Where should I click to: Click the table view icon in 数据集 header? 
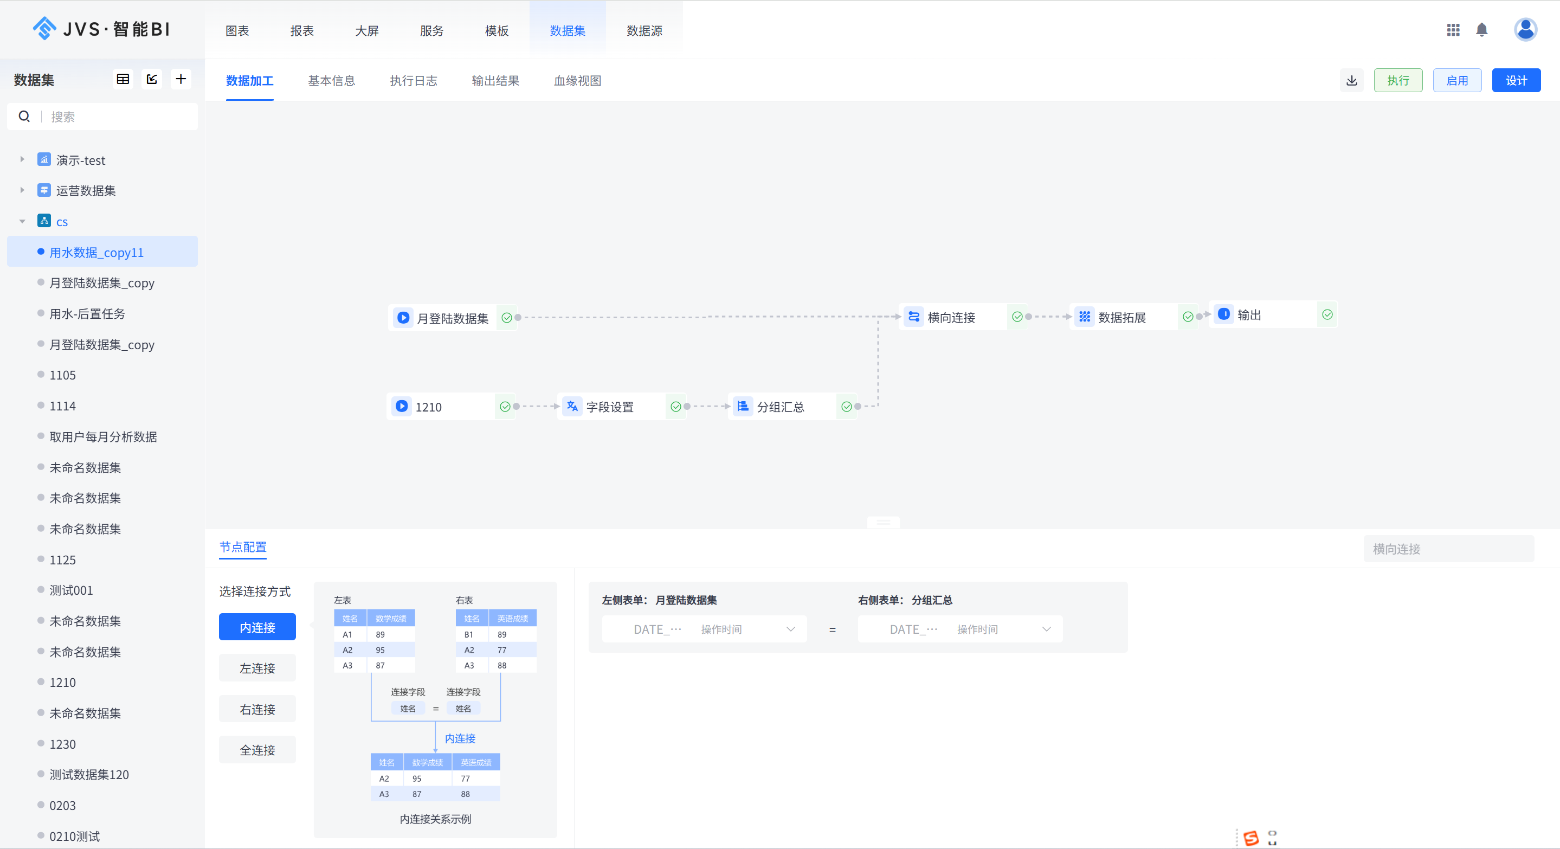pos(123,79)
